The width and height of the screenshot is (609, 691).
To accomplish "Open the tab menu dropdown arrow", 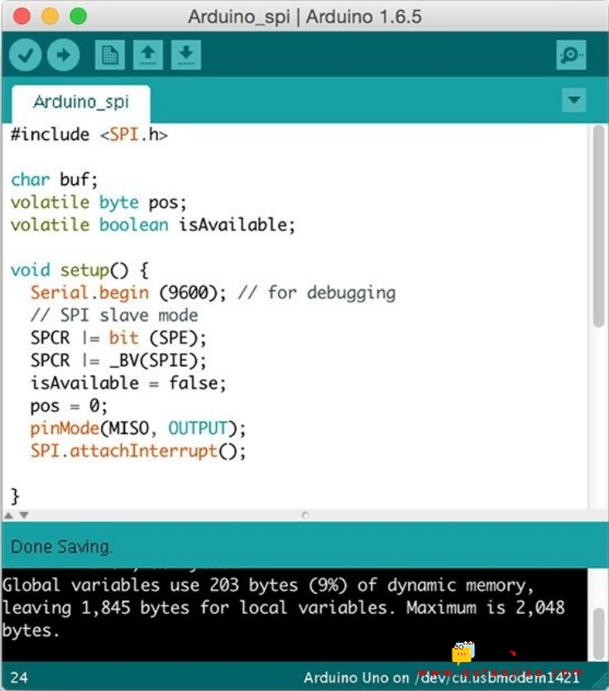I will (573, 101).
